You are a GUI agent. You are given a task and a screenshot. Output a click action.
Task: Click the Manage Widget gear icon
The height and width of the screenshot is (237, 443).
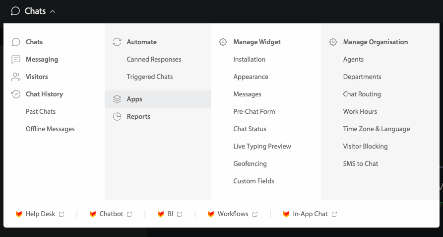pyautogui.click(x=223, y=42)
